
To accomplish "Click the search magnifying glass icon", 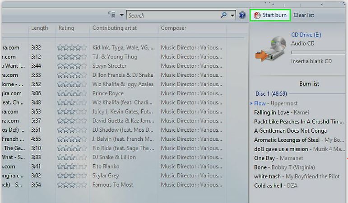I will tap(224, 15).
